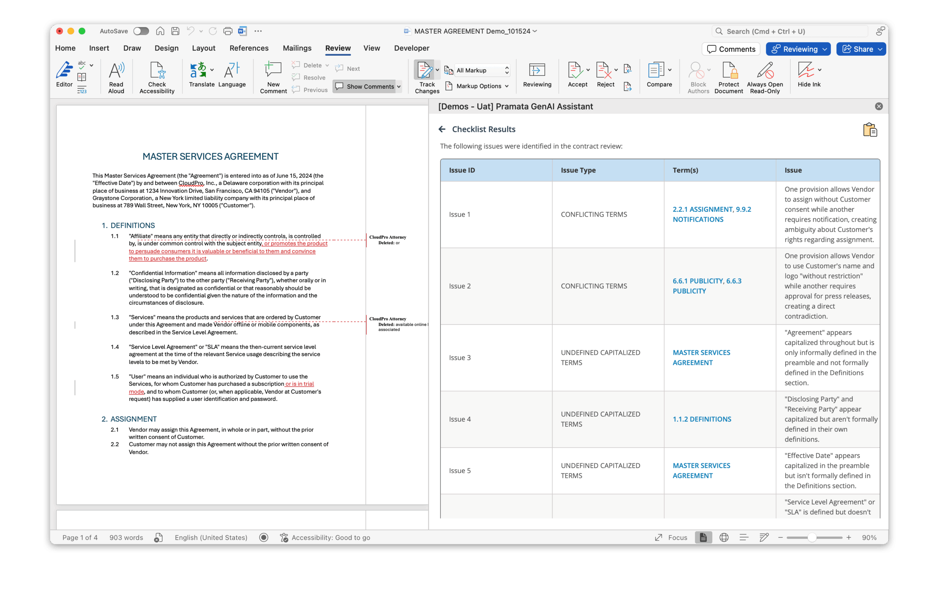
Task: Click the redo icon in title bar
Action: (x=213, y=31)
